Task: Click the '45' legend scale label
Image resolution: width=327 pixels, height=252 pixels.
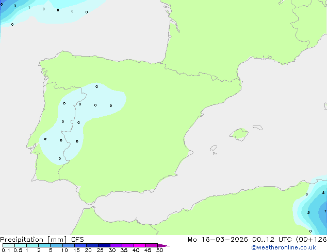Action: click(148, 250)
